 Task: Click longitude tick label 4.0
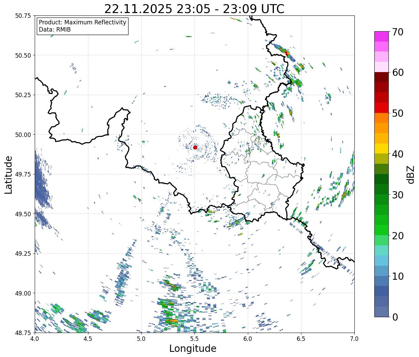[35, 339]
